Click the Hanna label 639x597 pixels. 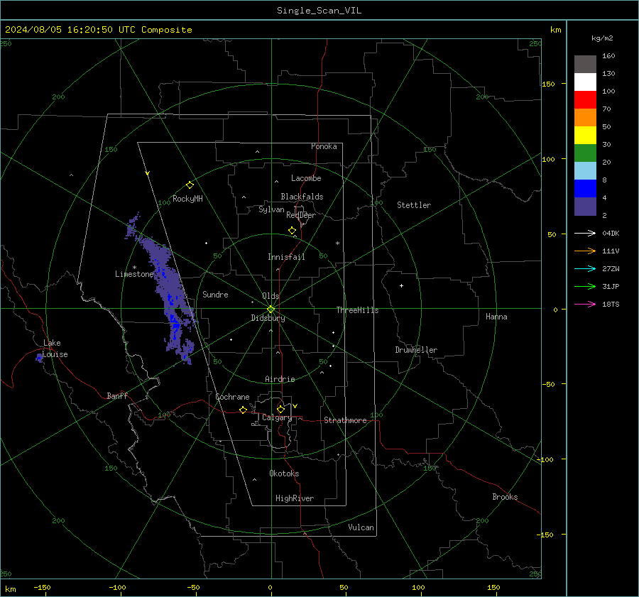tap(496, 317)
